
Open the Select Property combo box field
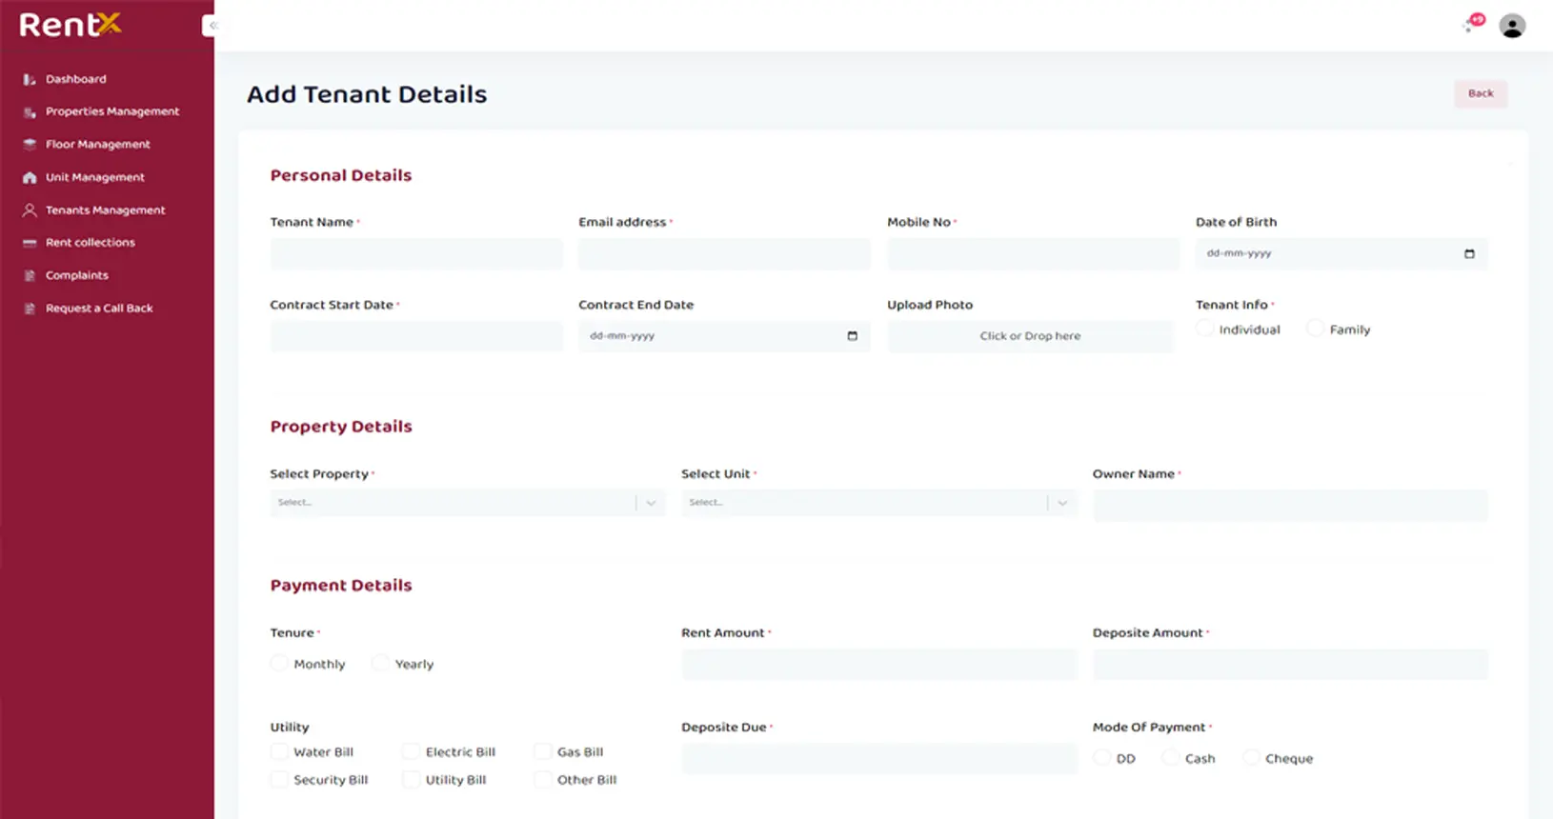467,503
